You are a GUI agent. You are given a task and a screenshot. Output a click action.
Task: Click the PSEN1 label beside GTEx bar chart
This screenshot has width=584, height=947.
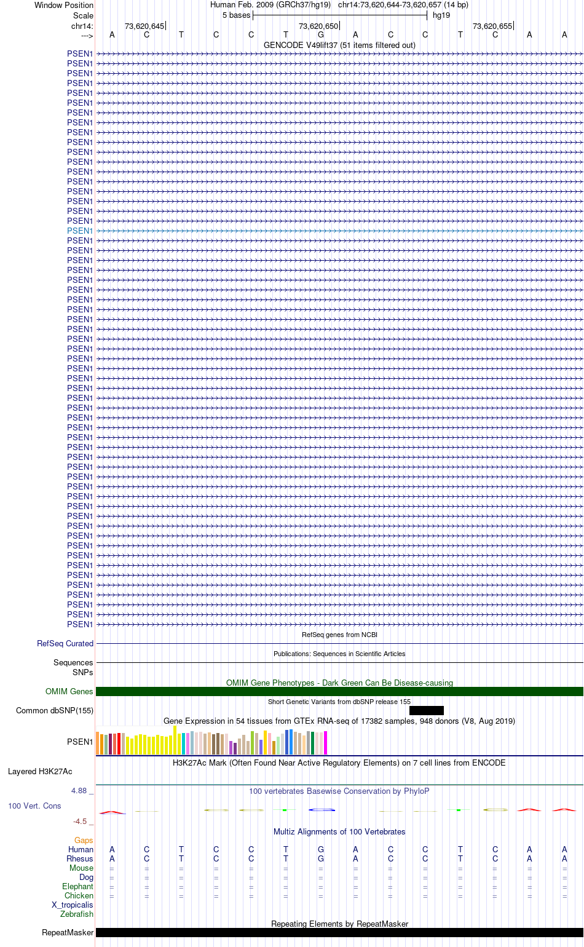80,742
